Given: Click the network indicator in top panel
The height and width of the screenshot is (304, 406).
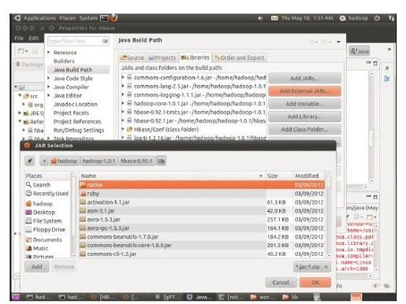Looking at the screenshot, I should 391,18.
